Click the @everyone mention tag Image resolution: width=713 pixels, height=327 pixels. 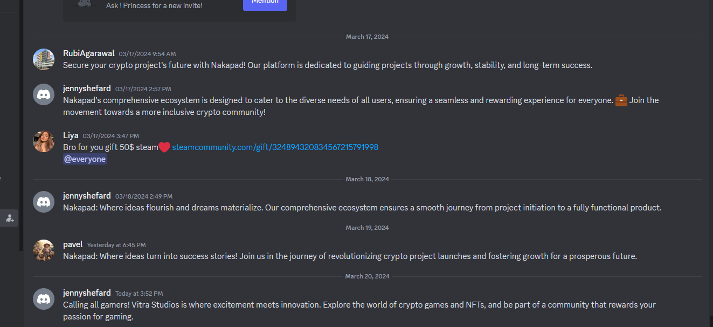(85, 159)
